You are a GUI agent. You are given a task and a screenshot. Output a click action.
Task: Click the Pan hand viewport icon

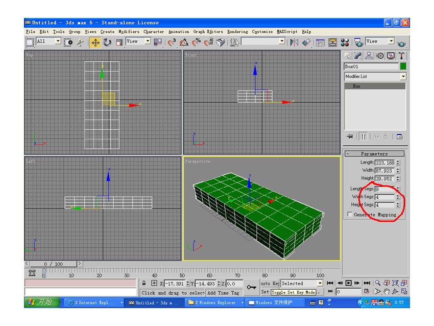click(387, 291)
